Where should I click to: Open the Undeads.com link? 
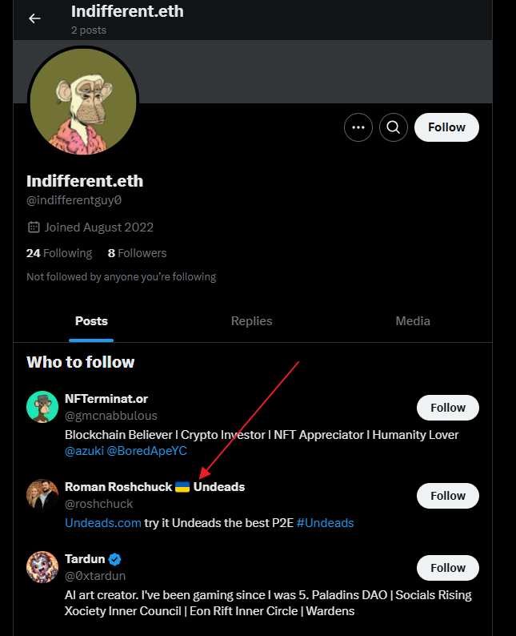102,523
